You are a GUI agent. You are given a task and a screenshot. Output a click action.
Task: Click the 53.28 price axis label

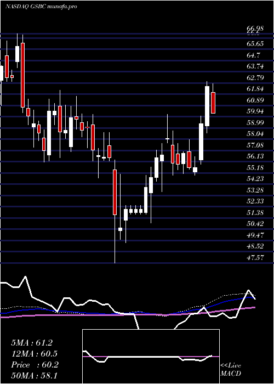(255, 190)
